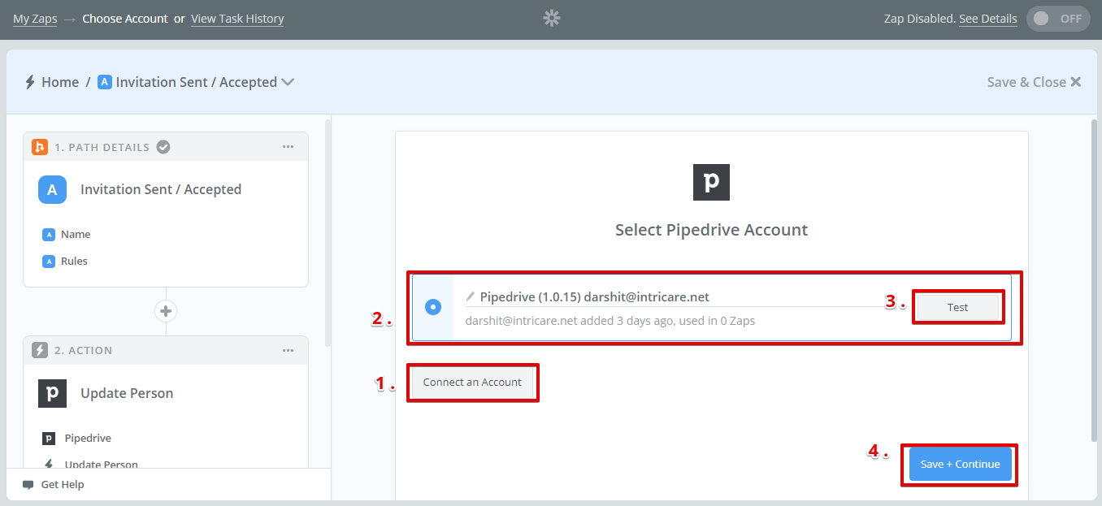
Task: Add a step with the plus icon
Action: click(x=166, y=311)
